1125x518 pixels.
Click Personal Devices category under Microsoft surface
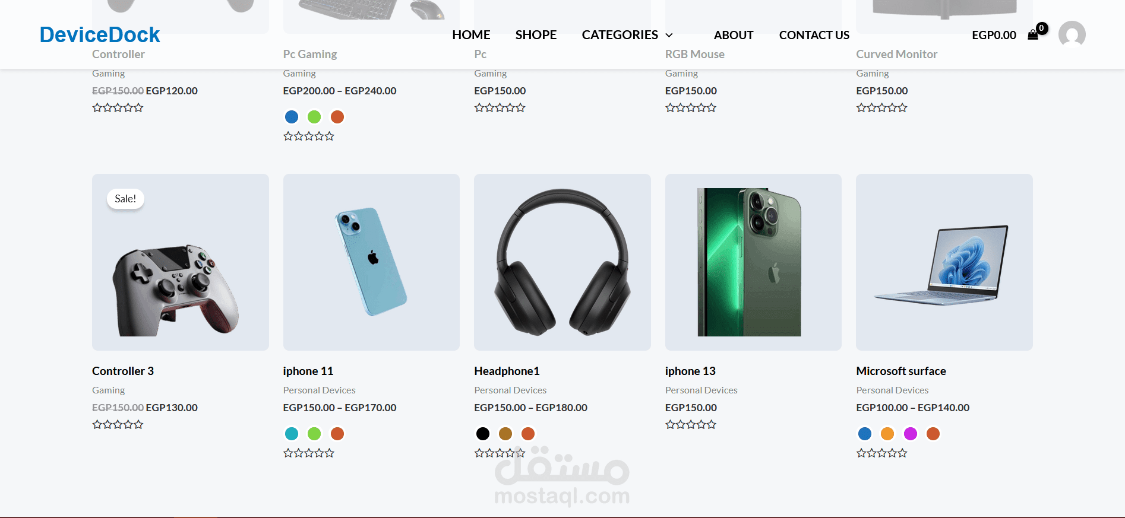[892, 390]
